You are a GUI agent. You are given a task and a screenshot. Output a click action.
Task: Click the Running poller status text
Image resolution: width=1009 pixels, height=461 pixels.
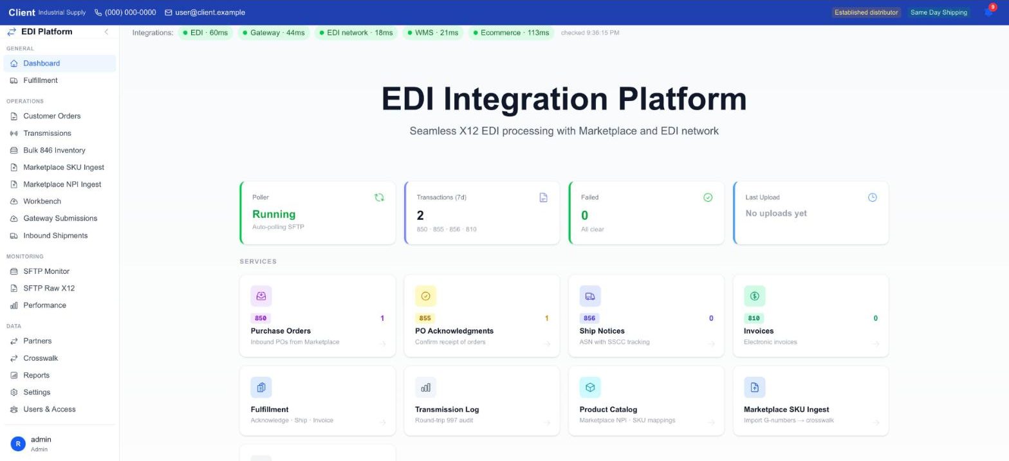274,214
